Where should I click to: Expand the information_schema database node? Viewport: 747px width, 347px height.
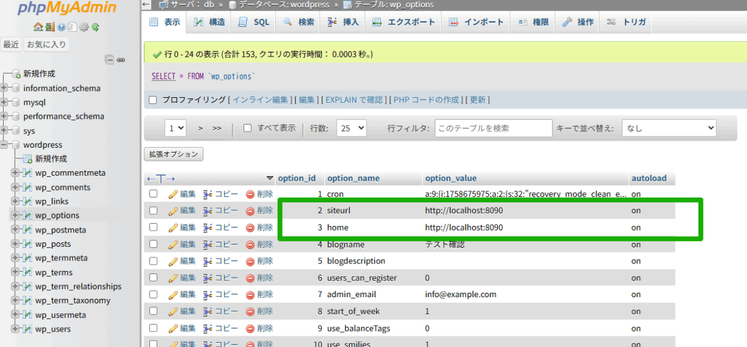click(4, 88)
